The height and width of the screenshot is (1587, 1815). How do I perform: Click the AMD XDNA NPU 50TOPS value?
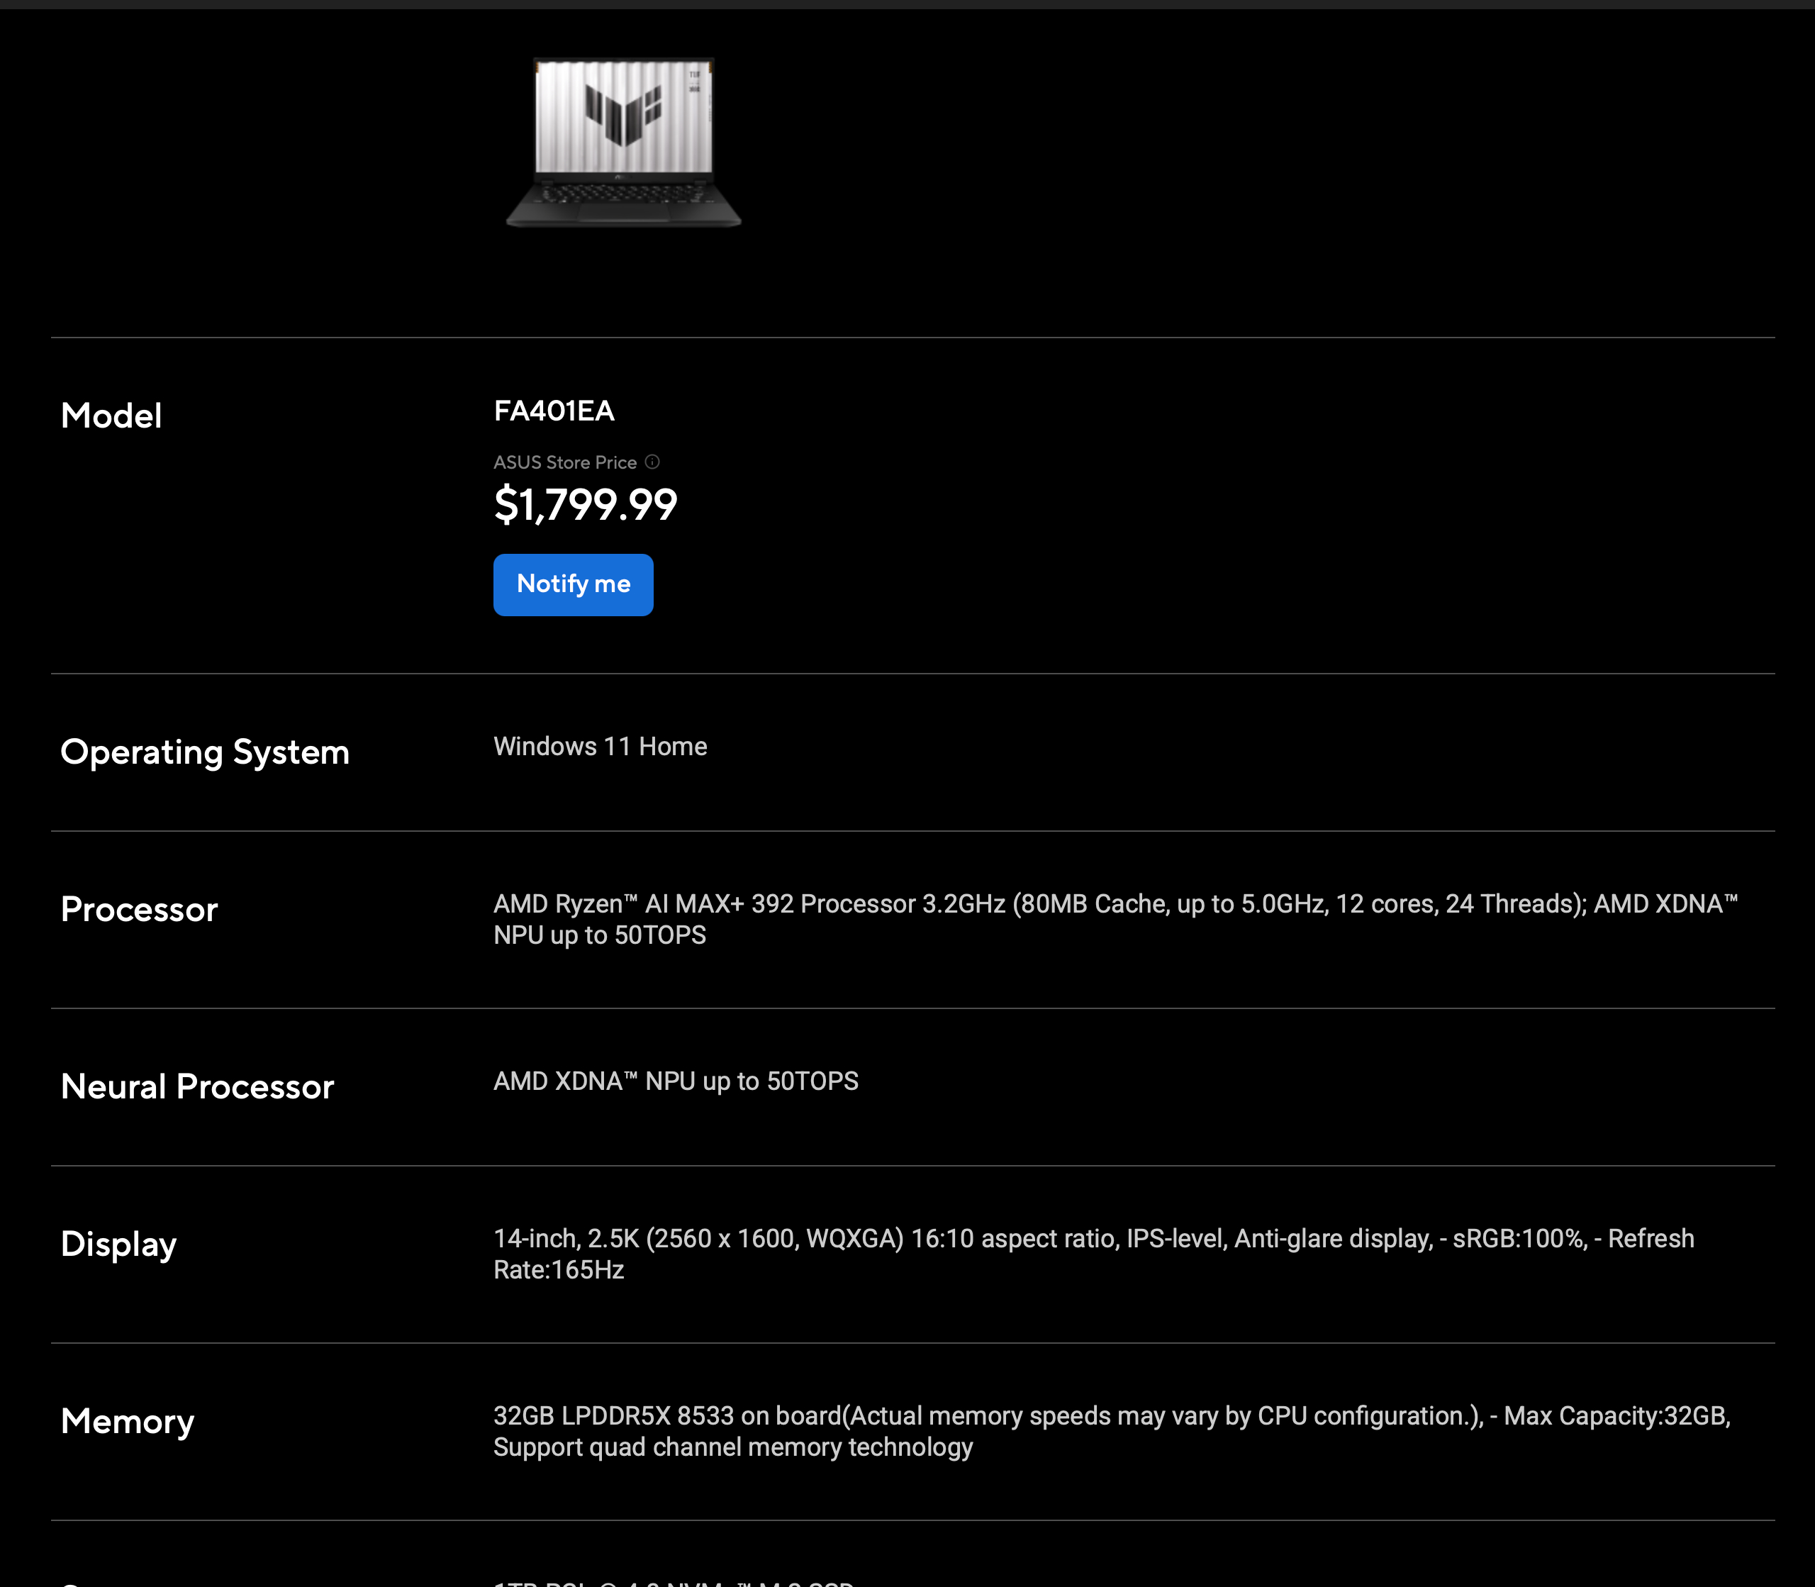(x=676, y=1081)
